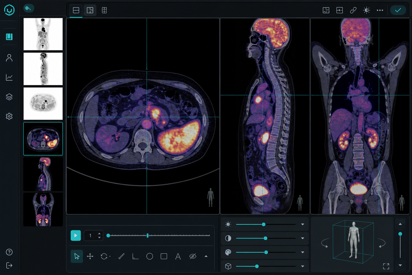The height and width of the screenshot is (275, 412).
Task: Select the ellipse ROI tool
Action: point(150,256)
